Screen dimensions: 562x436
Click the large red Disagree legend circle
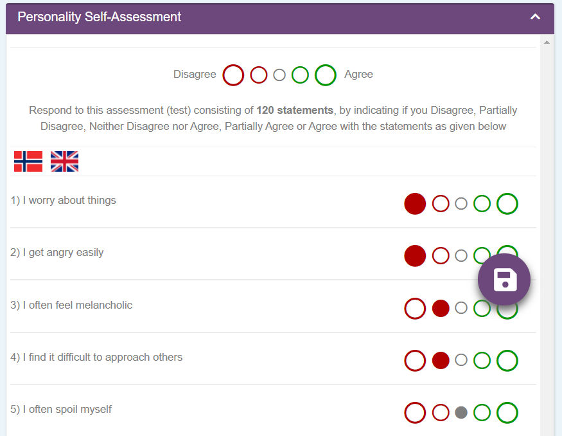pos(233,75)
